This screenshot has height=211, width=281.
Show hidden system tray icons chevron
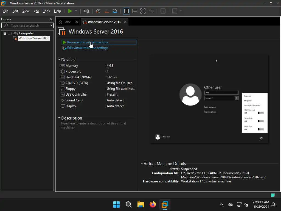pyautogui.click(x=222, y=204)
